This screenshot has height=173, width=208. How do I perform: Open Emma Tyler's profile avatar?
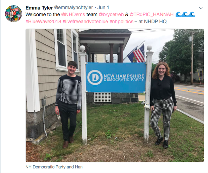click(13, 14)
